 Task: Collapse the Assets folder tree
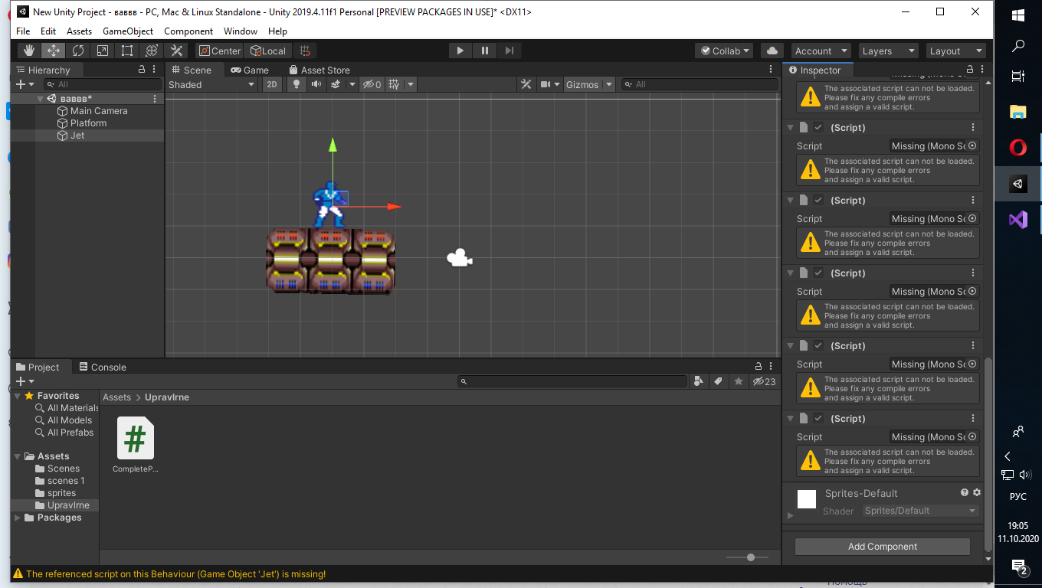18,456
